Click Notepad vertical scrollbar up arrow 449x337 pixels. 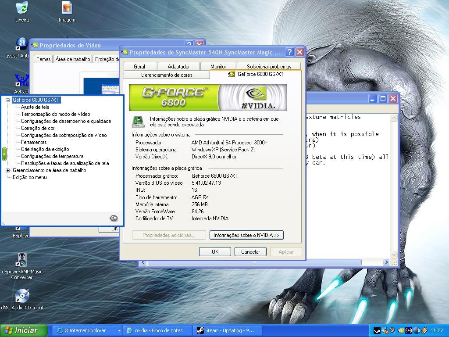pos(394,118)
